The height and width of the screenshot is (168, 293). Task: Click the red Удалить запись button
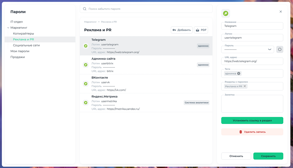252,132
